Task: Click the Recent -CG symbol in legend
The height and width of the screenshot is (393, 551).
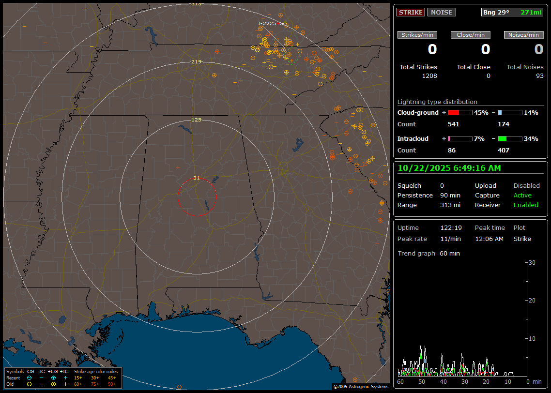Action: 29,378
